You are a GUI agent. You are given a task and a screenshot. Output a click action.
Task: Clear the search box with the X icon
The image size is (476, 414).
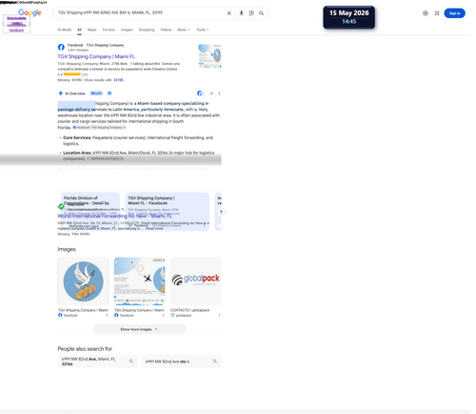(x=228, y=13)
